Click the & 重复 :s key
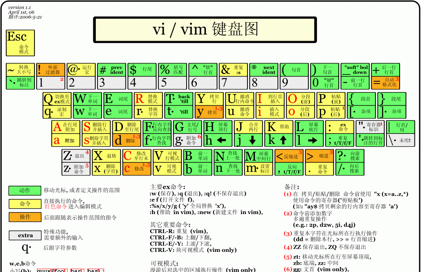421x272 pixels. [234, 70]
